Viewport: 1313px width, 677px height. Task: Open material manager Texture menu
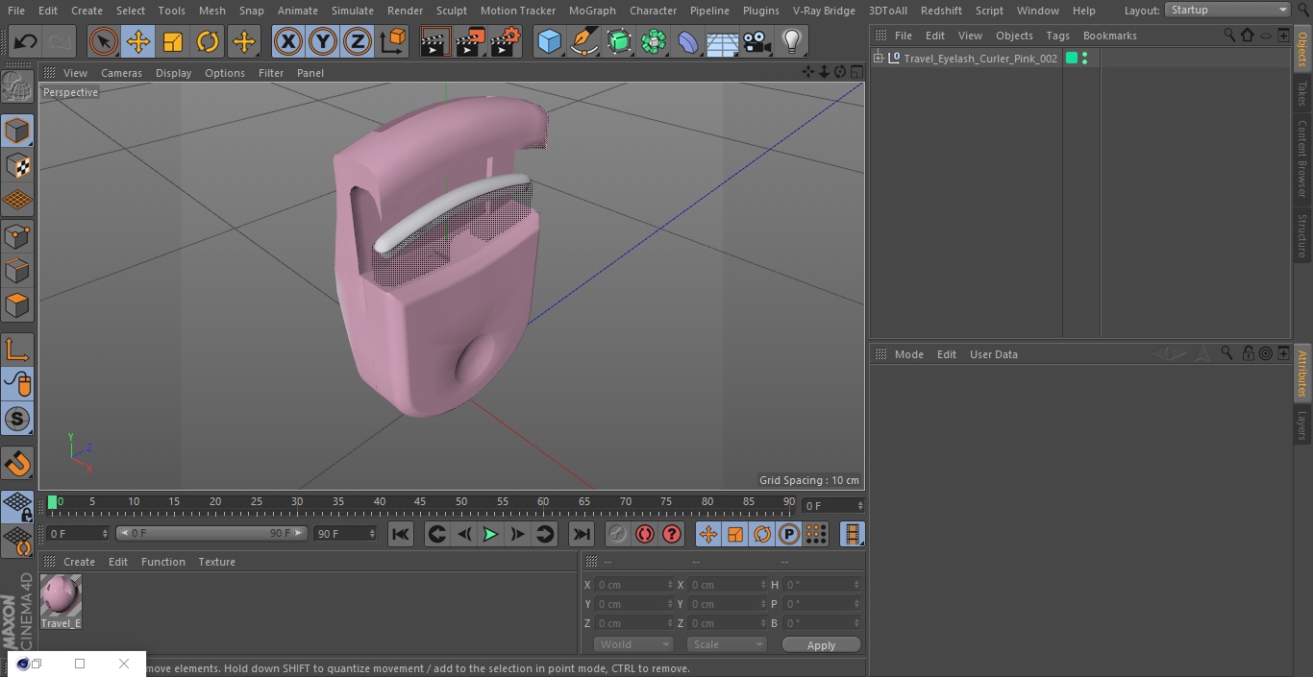point(217,562)
